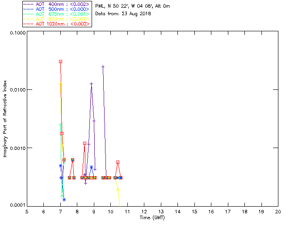The height and width of the screenshot is (229, 286).
Task: Click the x-axis tick label 9
Action: [94, 212]
